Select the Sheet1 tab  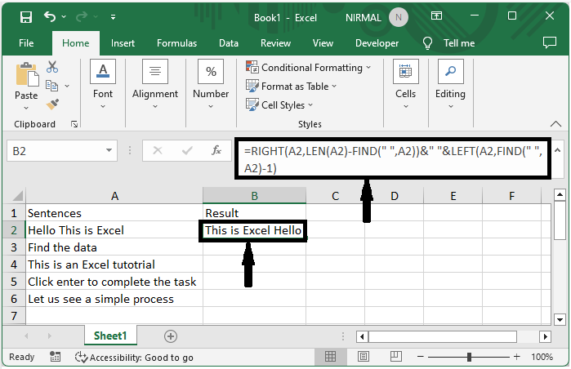(x=110, y=336)
